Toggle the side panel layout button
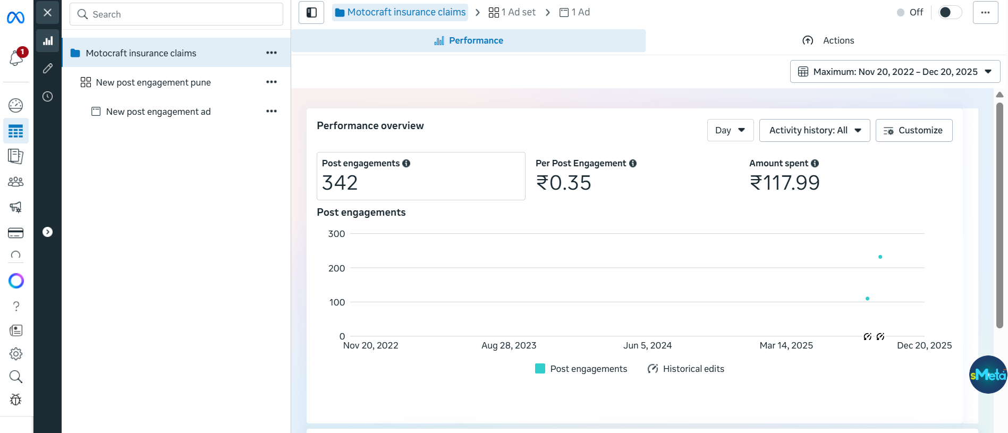 tap(311, 12)
